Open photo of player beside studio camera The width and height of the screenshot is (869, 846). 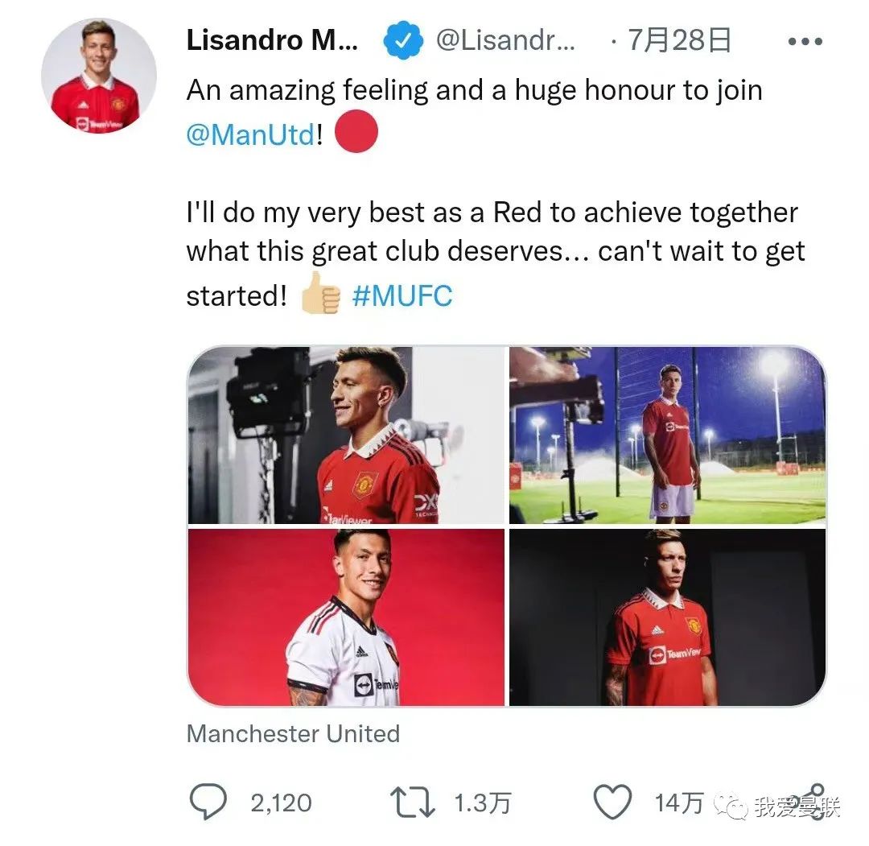coord(346,435)
